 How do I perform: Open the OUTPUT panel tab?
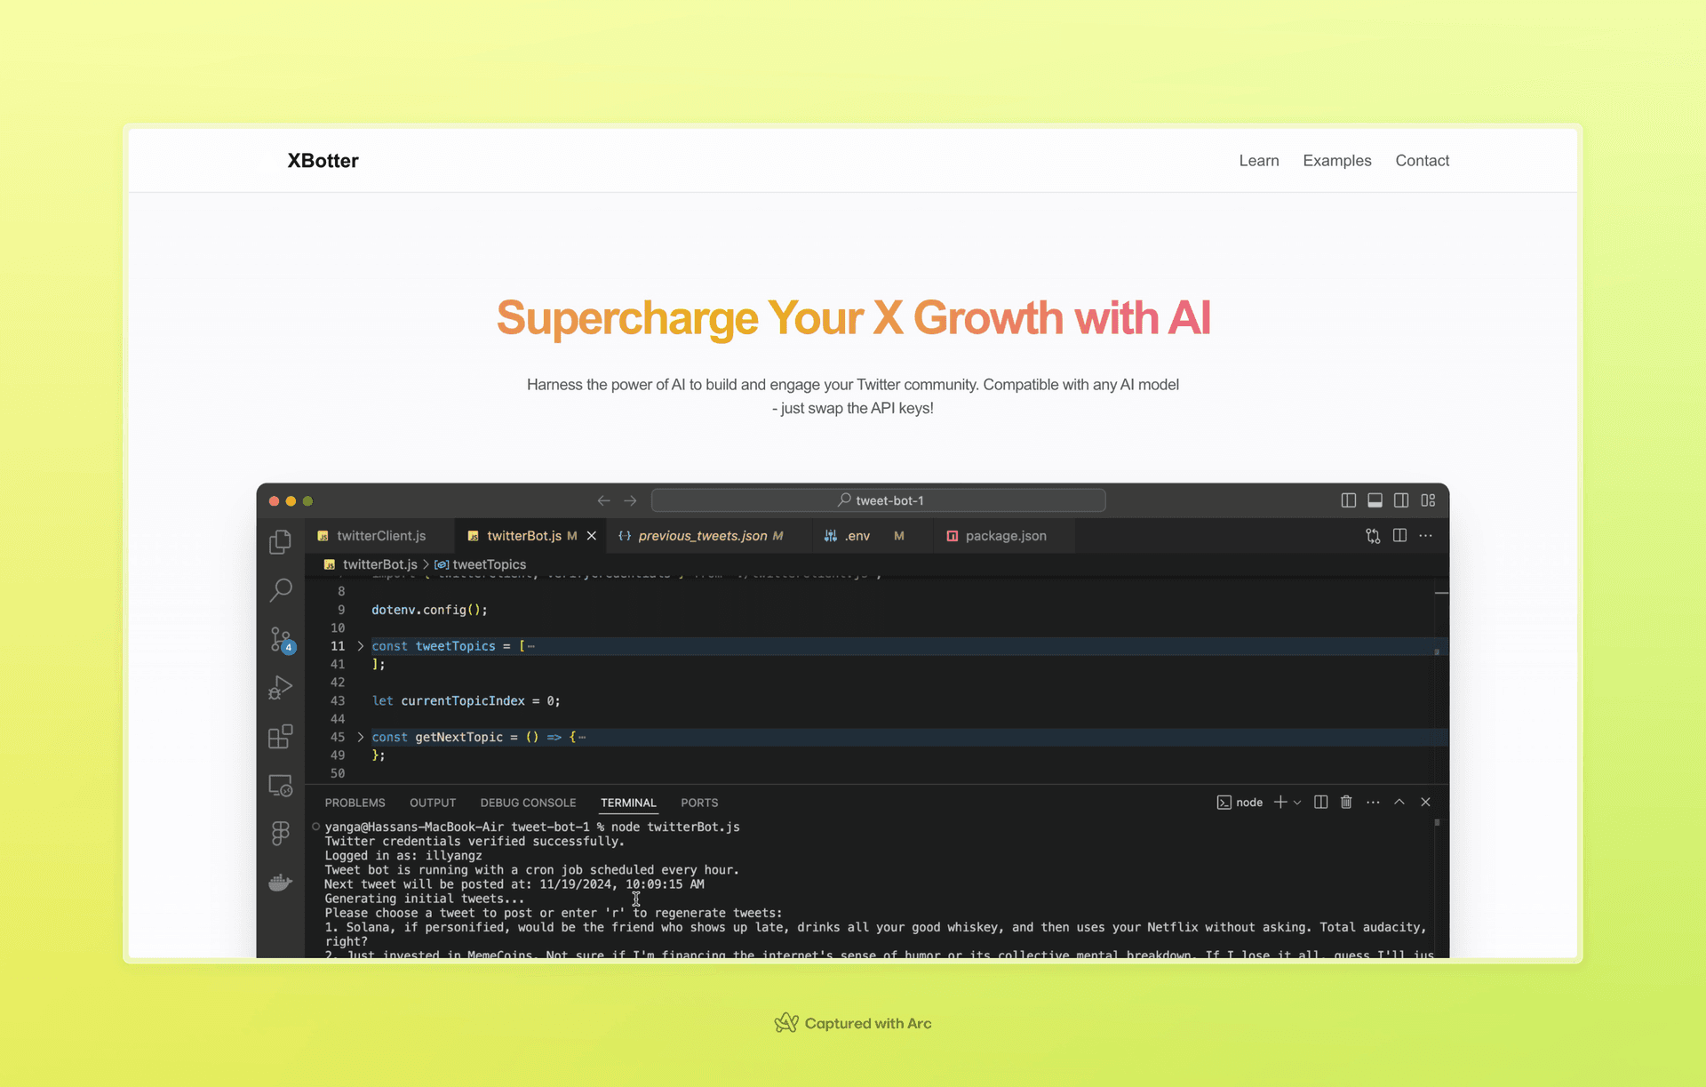tap(433, 803)
